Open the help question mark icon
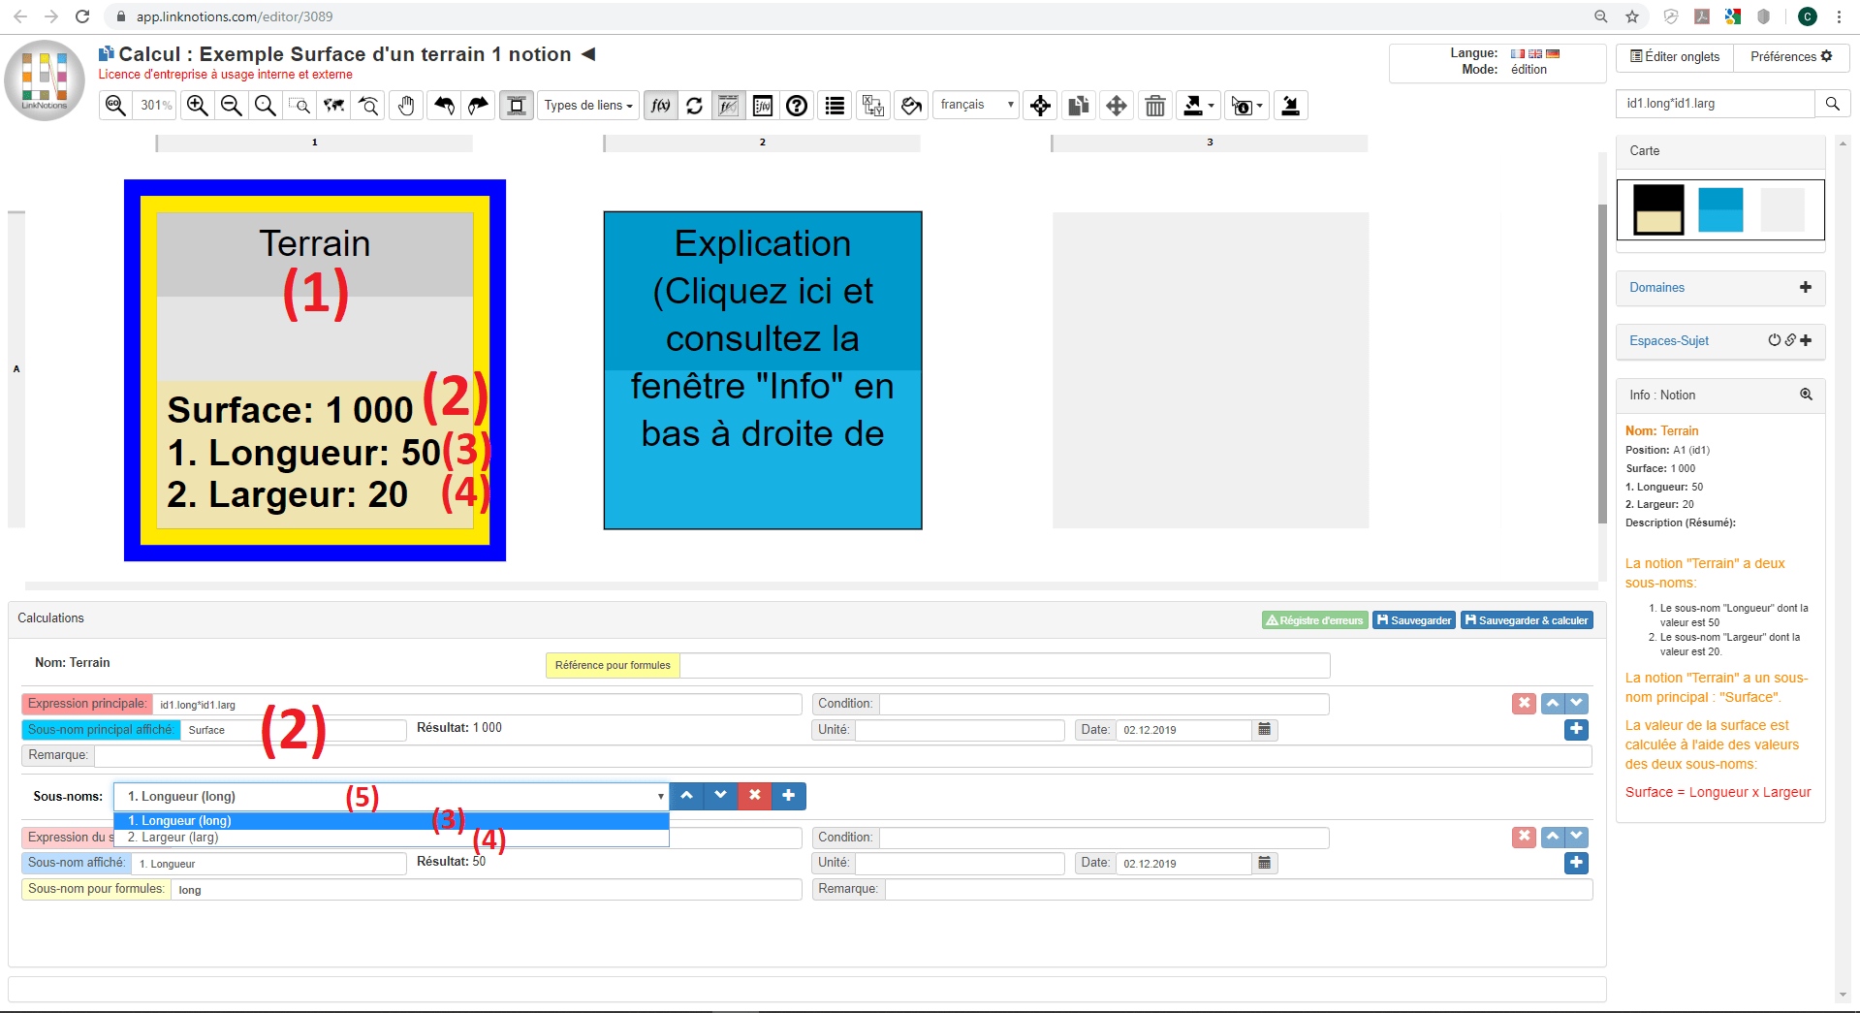The image size is (1860, 1013). 797,105
